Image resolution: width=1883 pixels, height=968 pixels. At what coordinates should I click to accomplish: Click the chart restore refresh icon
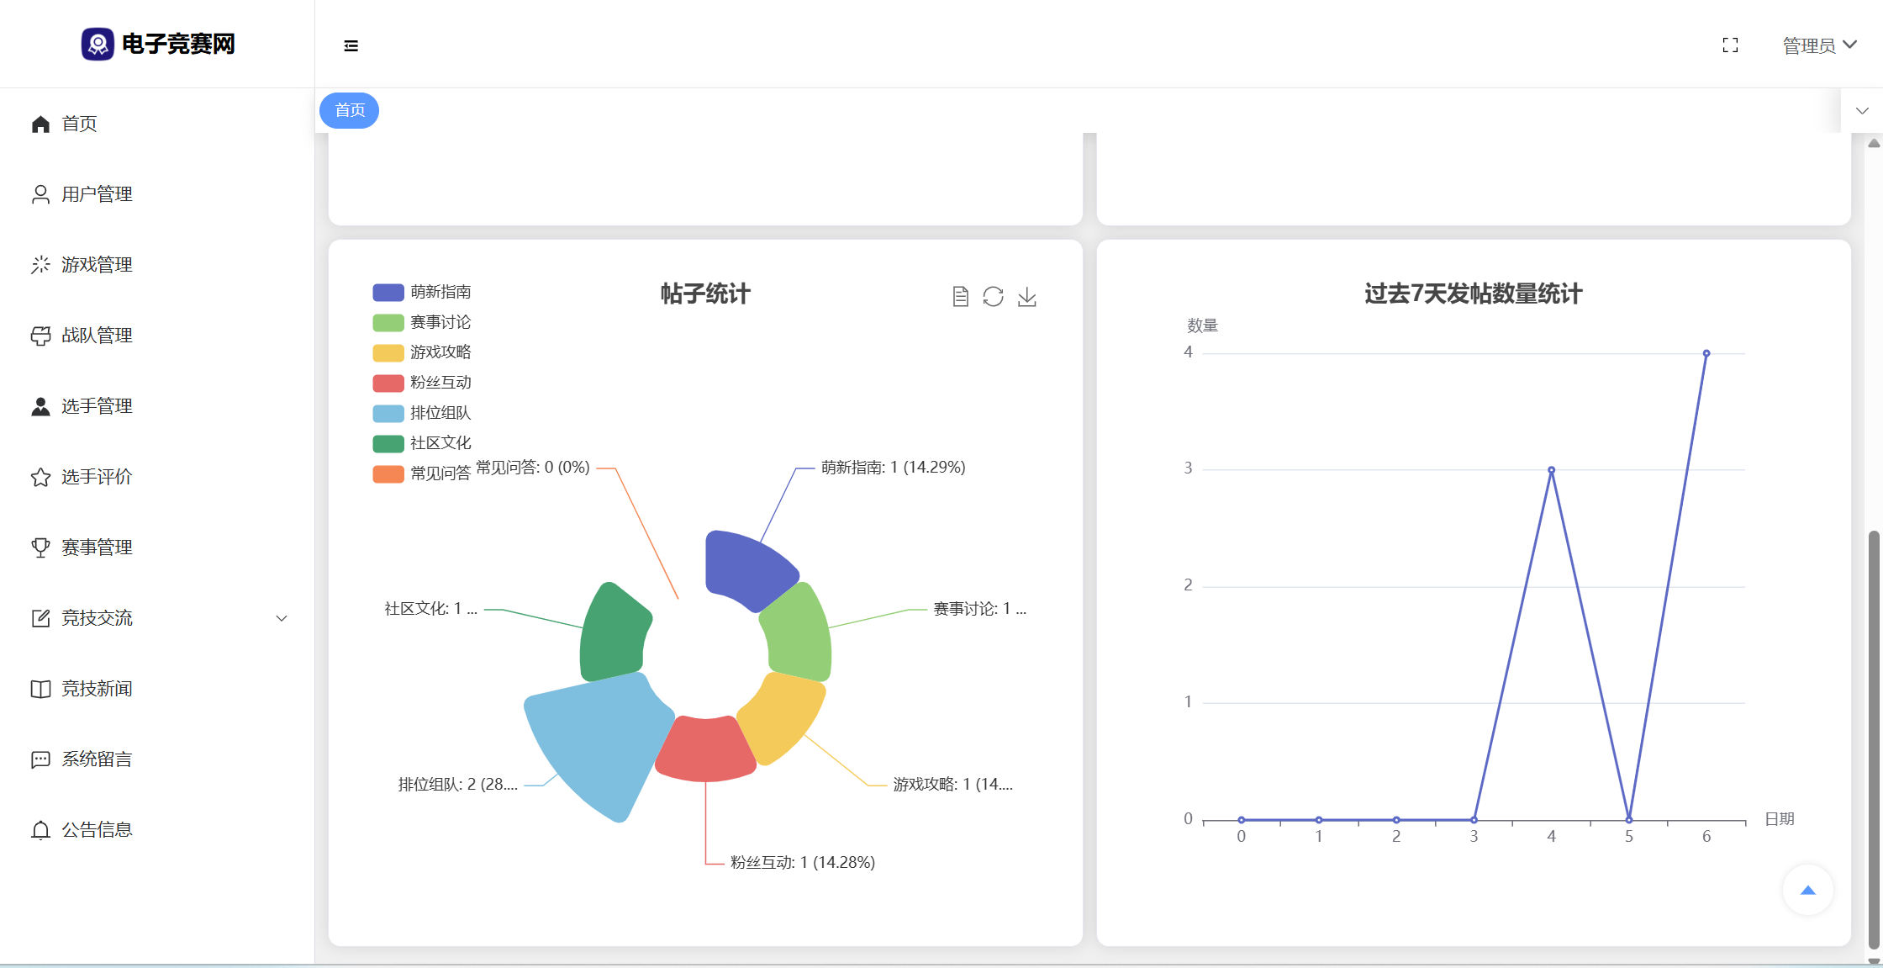(993, 297)
